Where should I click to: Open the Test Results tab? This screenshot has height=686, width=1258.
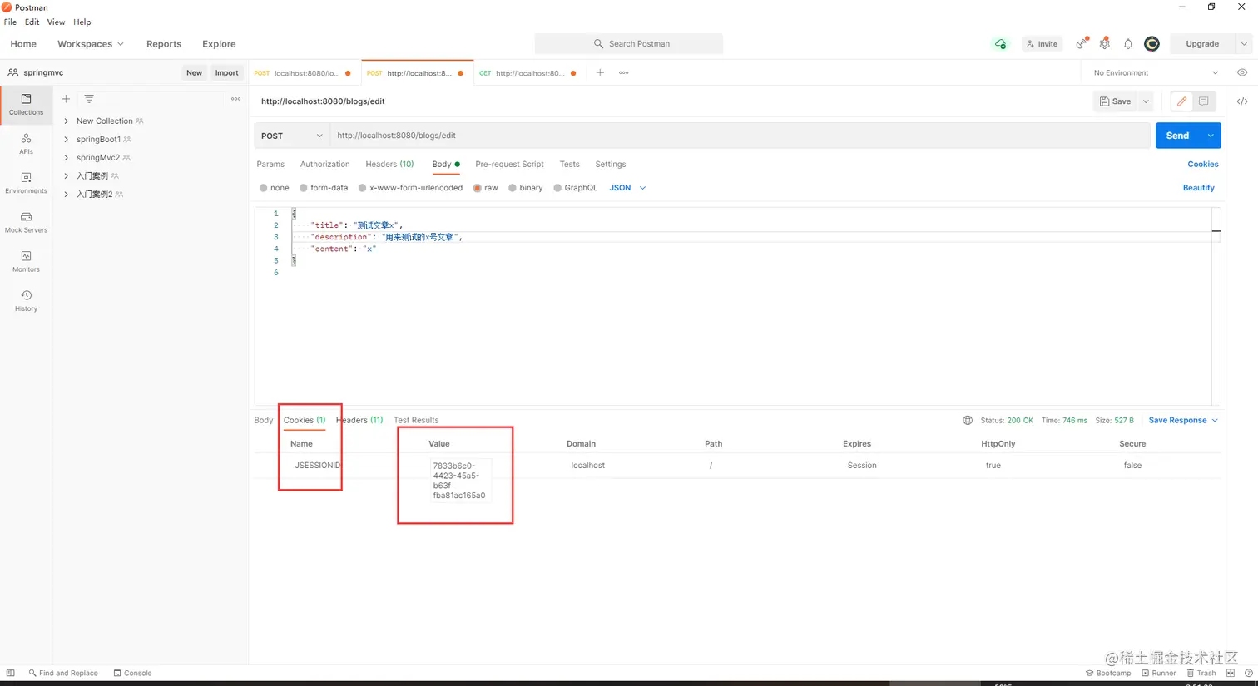pos(416,420)
